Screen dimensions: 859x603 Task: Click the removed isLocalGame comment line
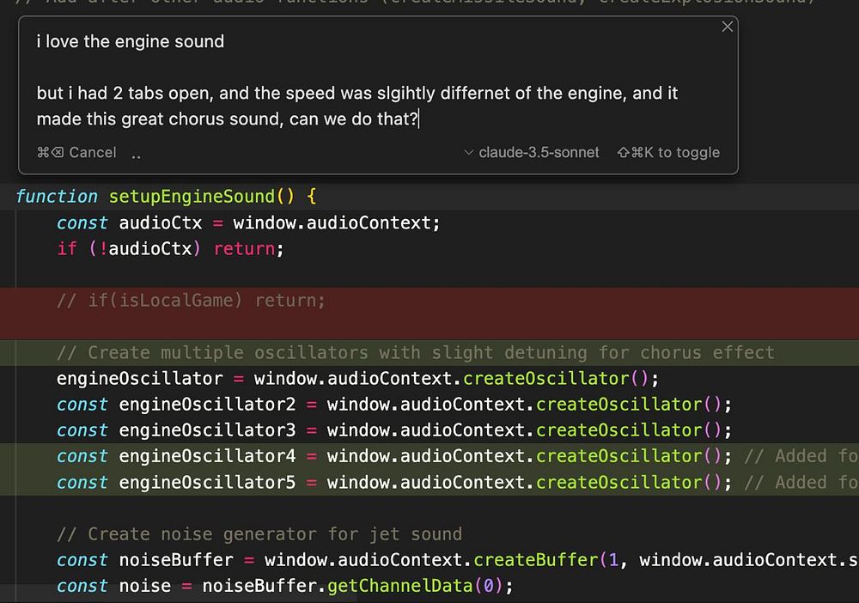coord(191,301)
